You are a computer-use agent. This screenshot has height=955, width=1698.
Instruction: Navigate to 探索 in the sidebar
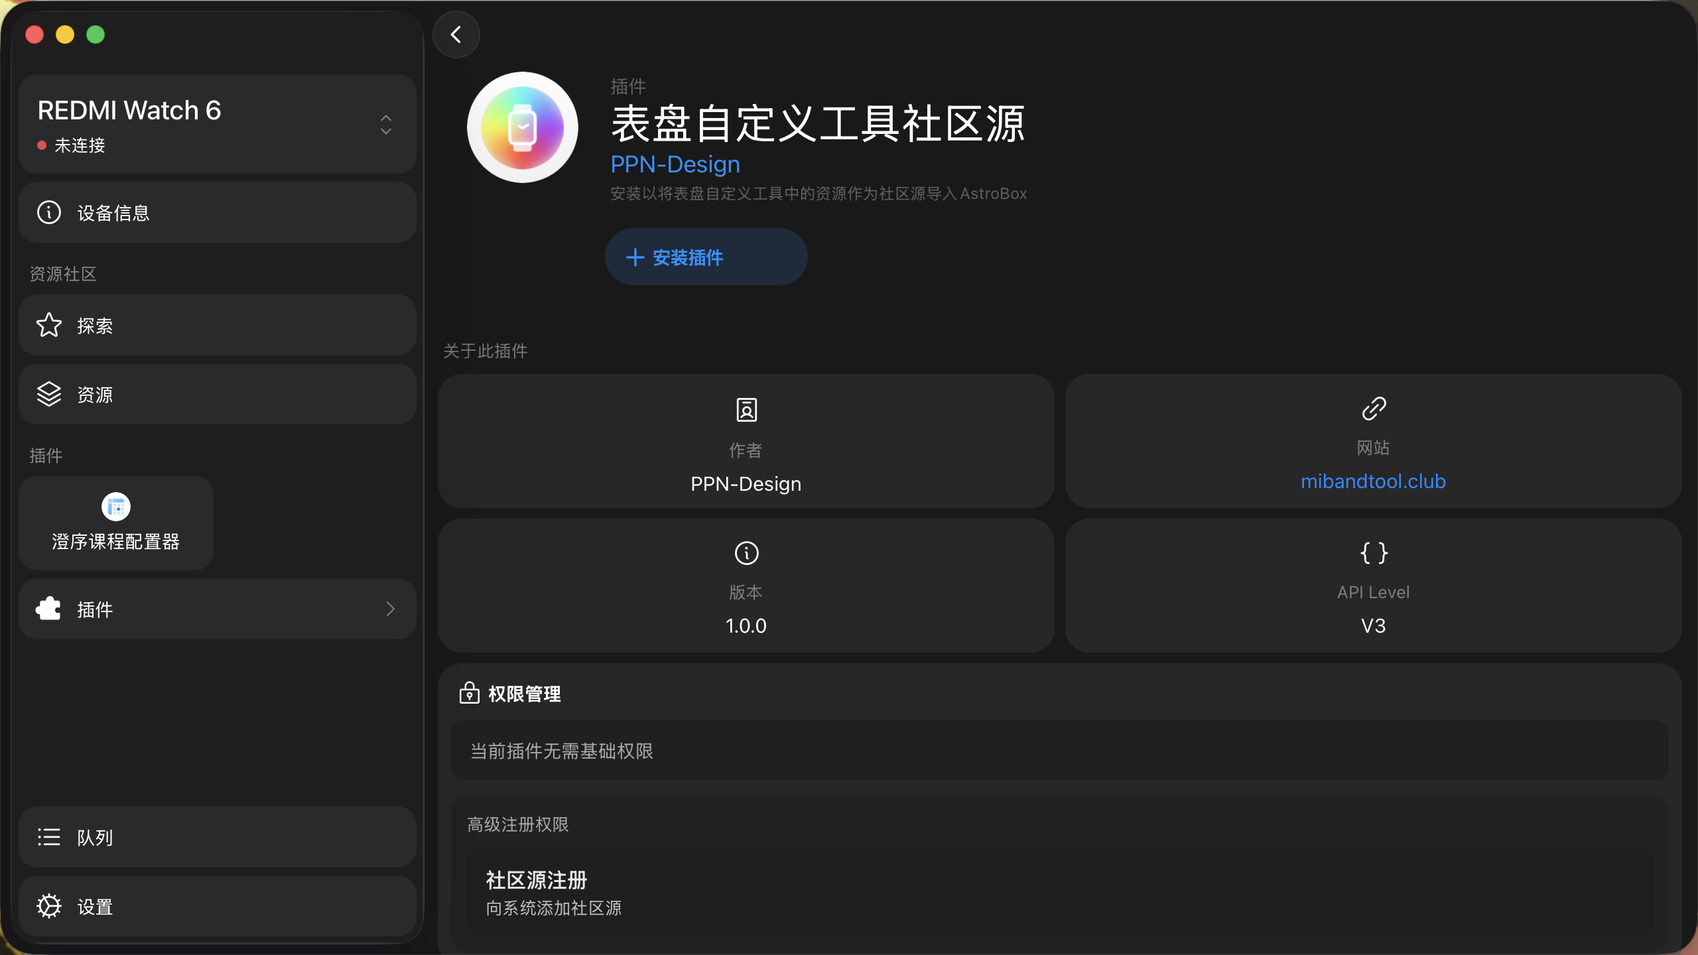218,325
